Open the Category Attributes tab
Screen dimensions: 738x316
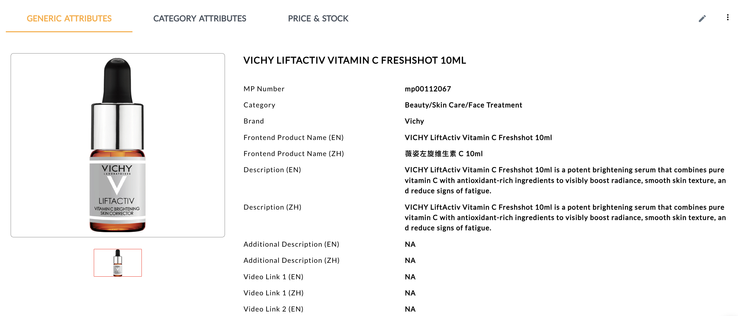199,19
